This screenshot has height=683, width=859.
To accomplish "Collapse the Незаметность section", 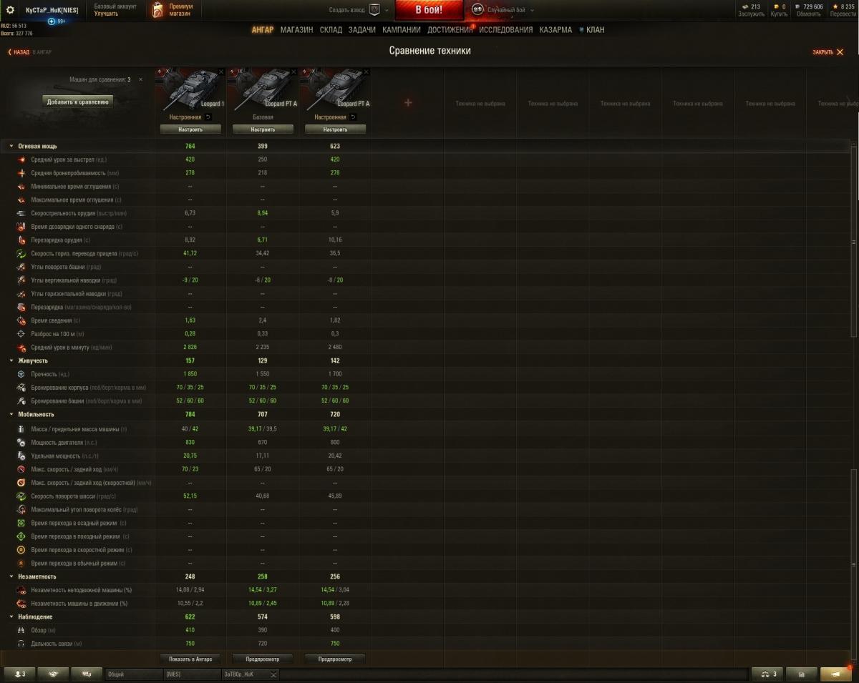I will (11, 576).
